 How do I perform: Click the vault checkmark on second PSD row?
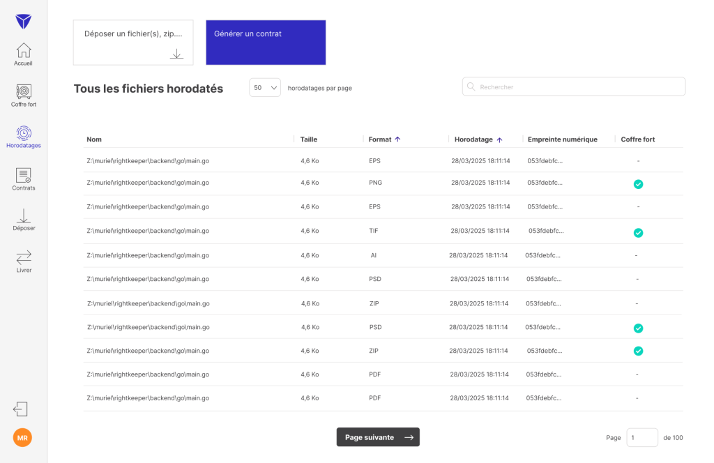coord(639,328)
